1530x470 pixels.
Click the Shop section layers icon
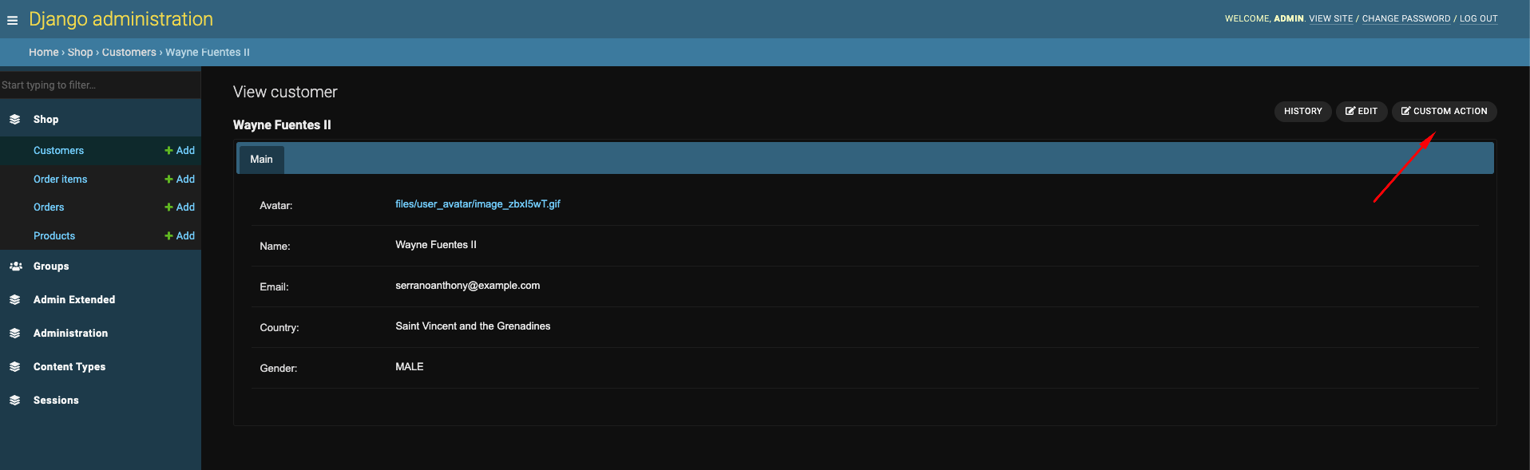(15, 120)
